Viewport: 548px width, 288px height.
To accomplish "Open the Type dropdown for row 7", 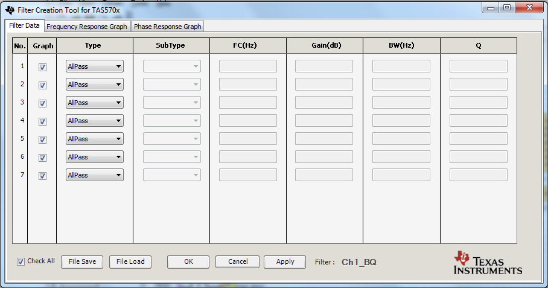I will click(95, 175).
